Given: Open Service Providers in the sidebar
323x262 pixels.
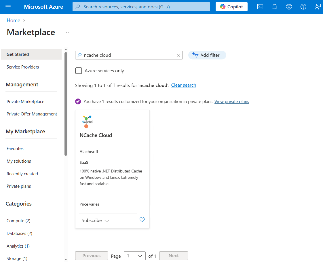Looking at the screenshot, I should pyautogui.click(x=23, y=67).
